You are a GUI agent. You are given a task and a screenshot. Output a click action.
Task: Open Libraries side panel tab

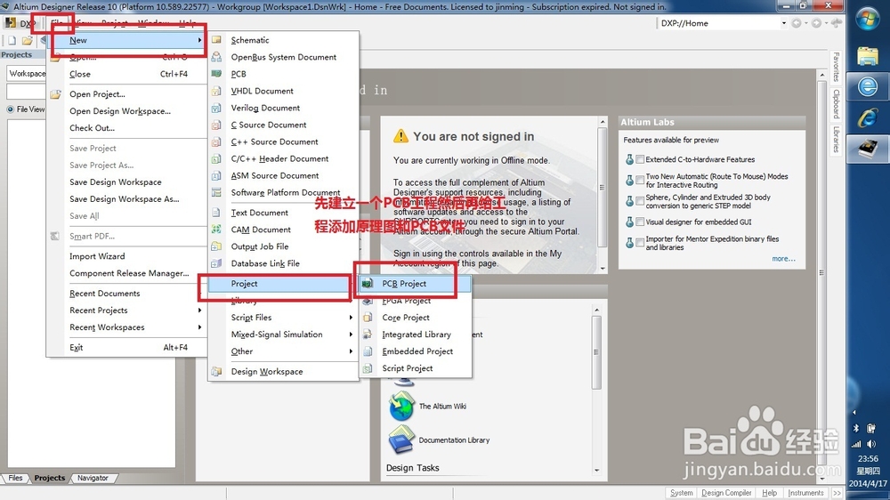pos(836,140)
